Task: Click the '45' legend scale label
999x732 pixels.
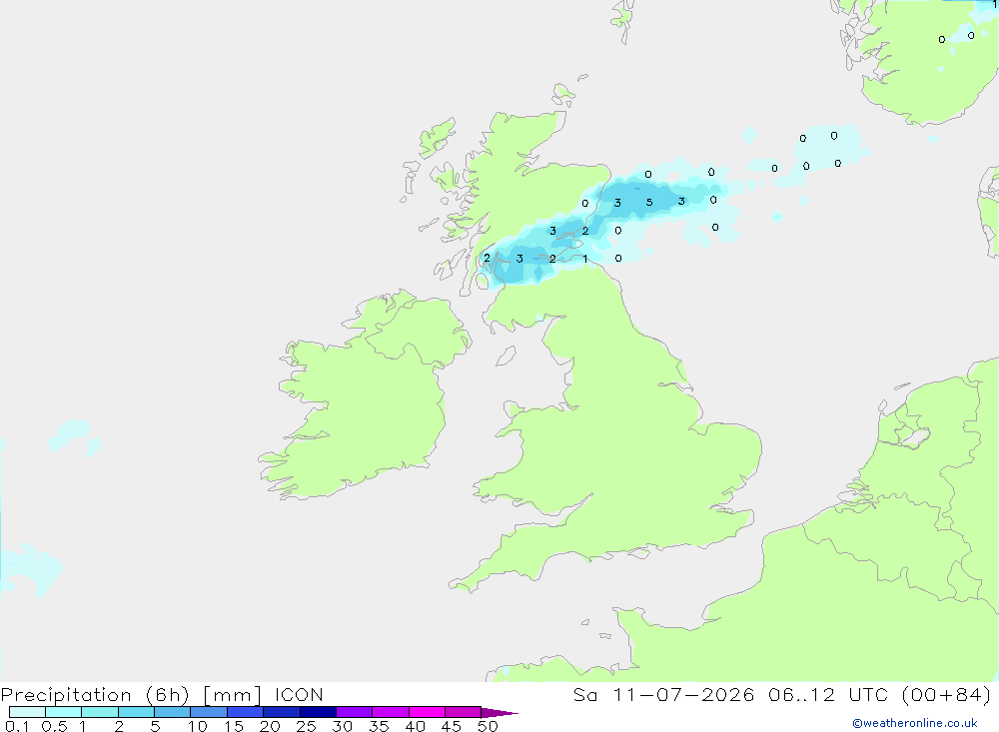Action: 452,726
